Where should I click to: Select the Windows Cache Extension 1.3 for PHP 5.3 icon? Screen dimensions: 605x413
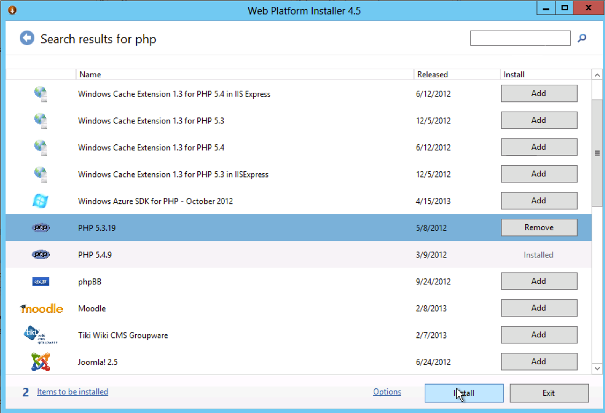[41, 121]
